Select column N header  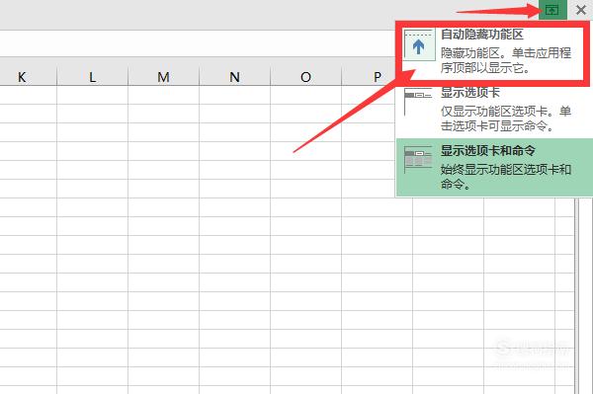pos(234,77)
